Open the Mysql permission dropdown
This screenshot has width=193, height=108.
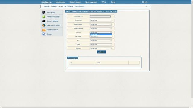[x=101, y=44]
